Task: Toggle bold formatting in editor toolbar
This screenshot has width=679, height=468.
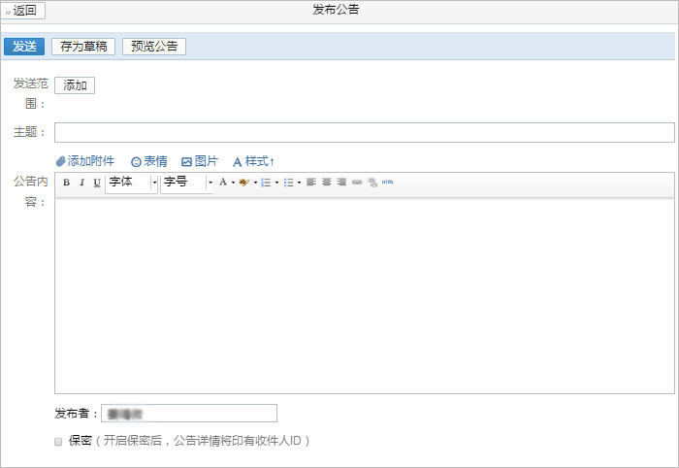Action: click(67, 183)
